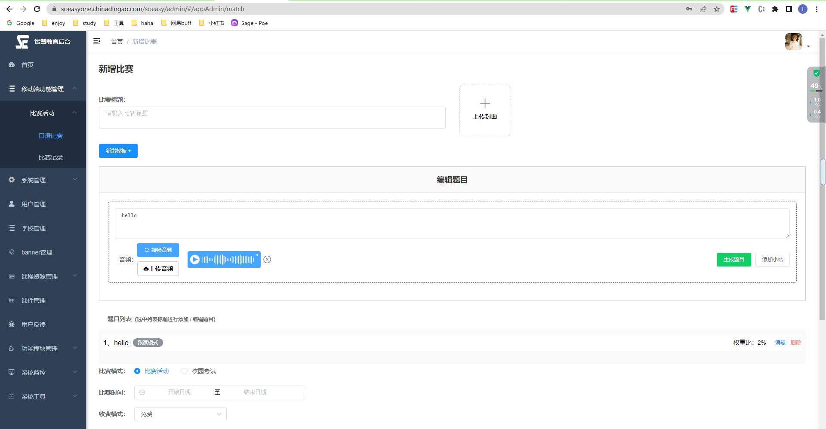Image resolution: width=826 pixels, height=429 pixels.
Task: Click the browser share icon
Action: pyautogui.click(x=703, y=9)
